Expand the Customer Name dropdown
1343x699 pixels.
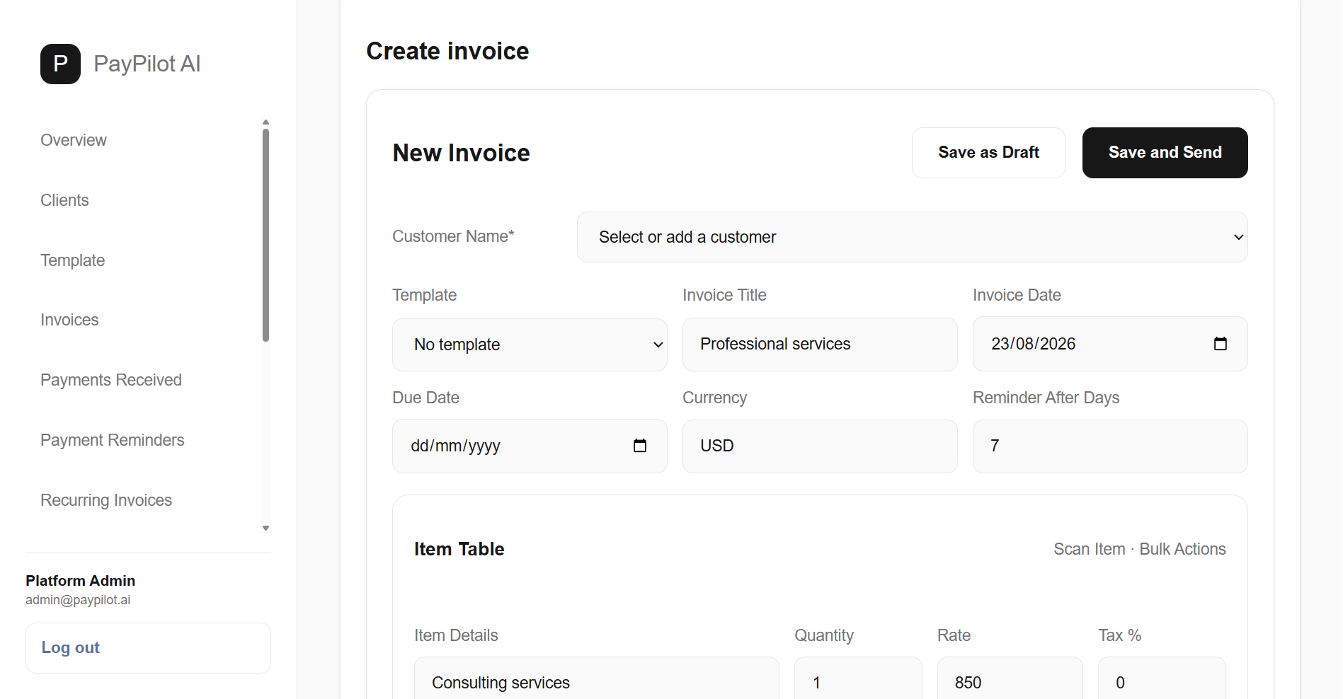[x=912, y=237]
